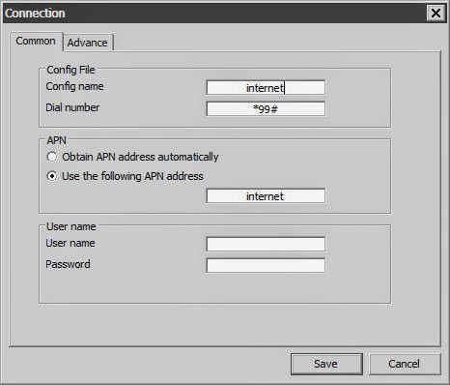Select the Use the following APN address radio
Screen dimensions: 450x385
click(52, 176)
